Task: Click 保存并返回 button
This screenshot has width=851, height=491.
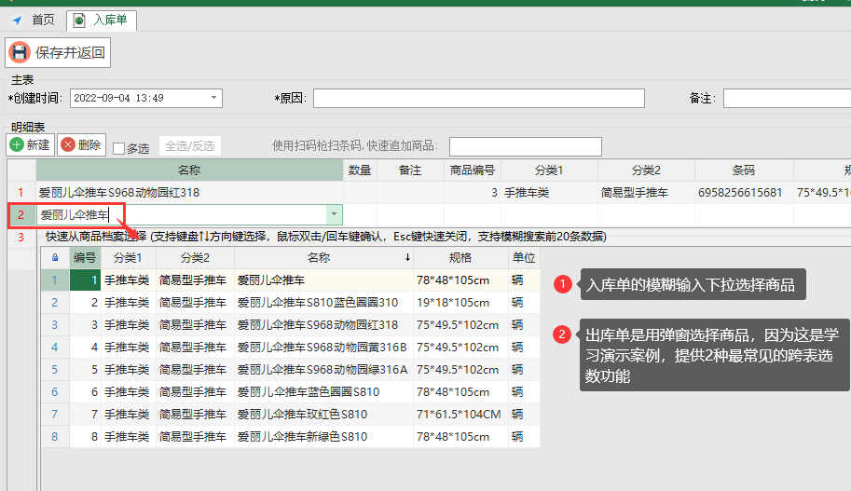Action: coord(58,52)
